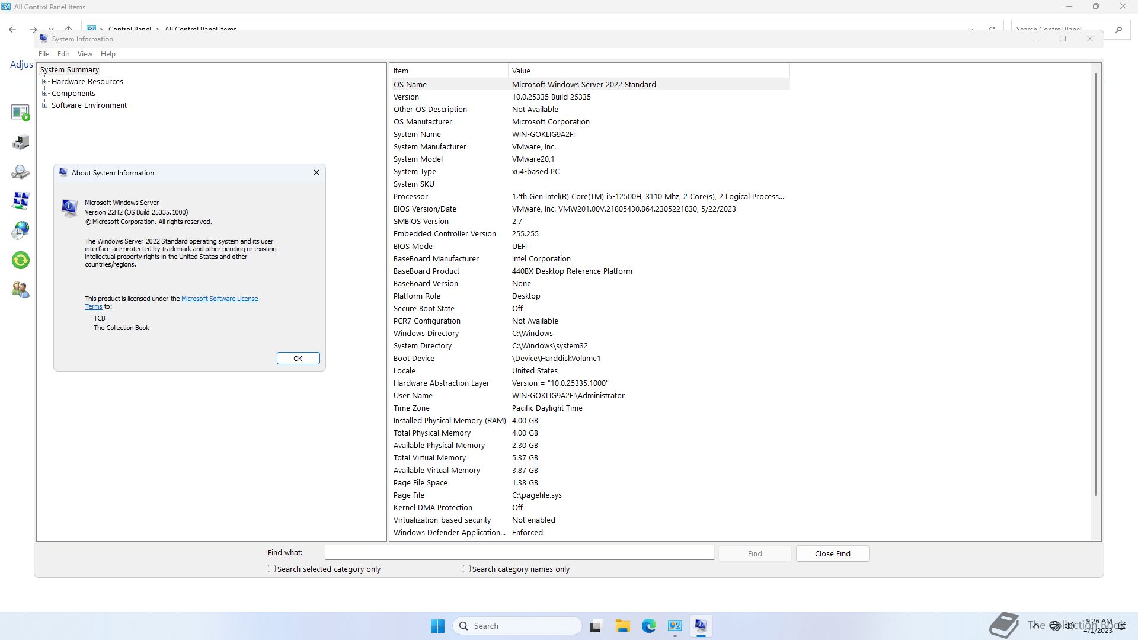Screen dimensions: 1138x640
Task: Show hidden tray icons chevron
Action: click(1036, 625)
